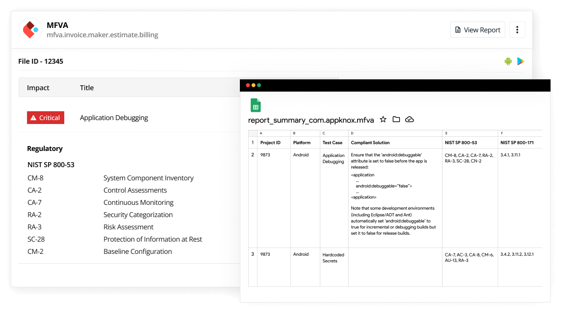Select spreadsheet row 3 header

tap(253, 267)
